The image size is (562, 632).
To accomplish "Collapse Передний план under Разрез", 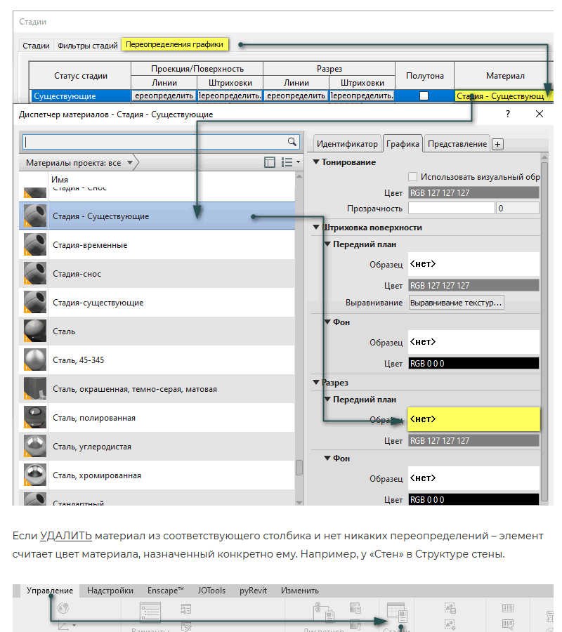I will point(327,400).
